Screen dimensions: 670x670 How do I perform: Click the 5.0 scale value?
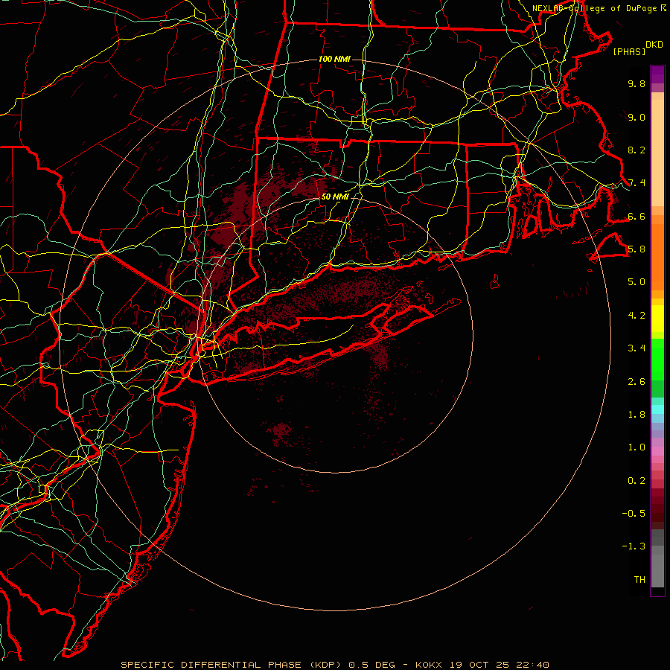pos(636,282)
